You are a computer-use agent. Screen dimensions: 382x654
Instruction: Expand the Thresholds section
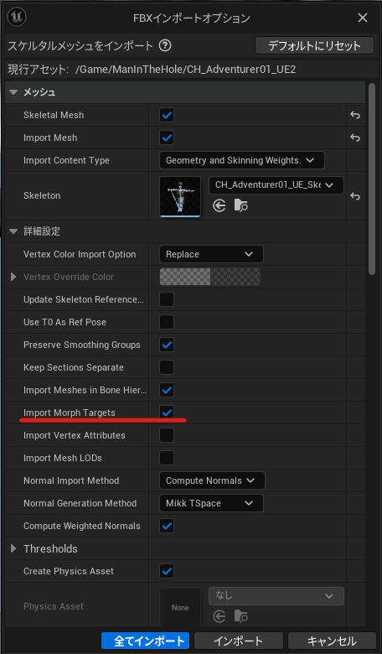[13, 548]
